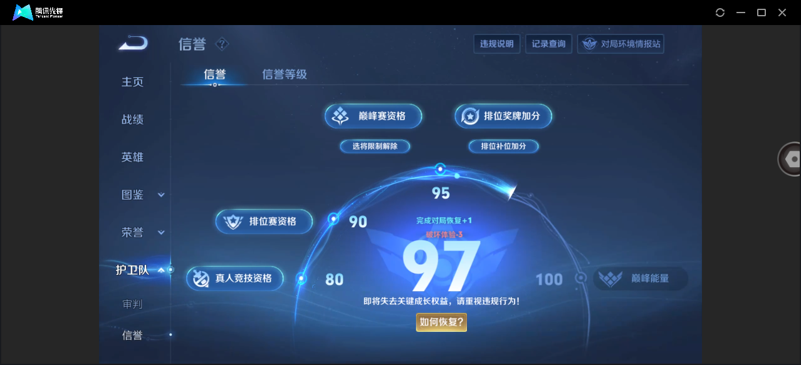Click the text 完成对局恢复+1
This screenshot has width=801, height=365.
pos(444,220)
